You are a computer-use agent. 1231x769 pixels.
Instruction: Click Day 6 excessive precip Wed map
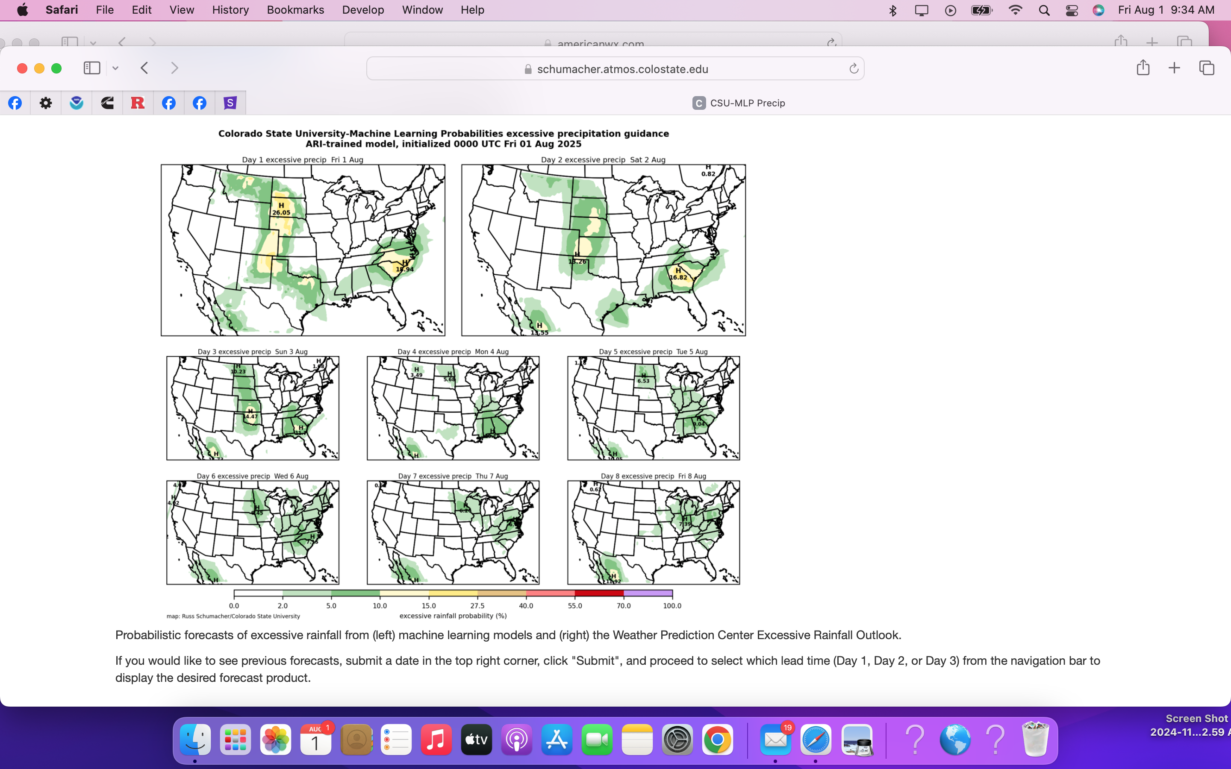(x=253, y=532)
